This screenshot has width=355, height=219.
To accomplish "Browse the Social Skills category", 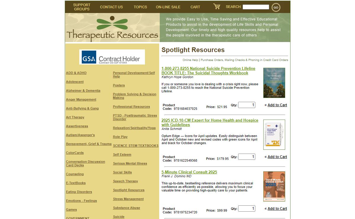I will pyautogui.click(x=122, y=172).
